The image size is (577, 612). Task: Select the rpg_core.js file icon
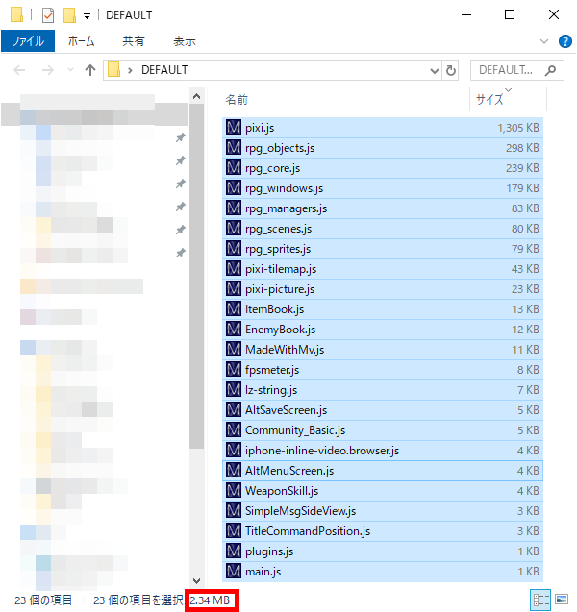(234, 168)
